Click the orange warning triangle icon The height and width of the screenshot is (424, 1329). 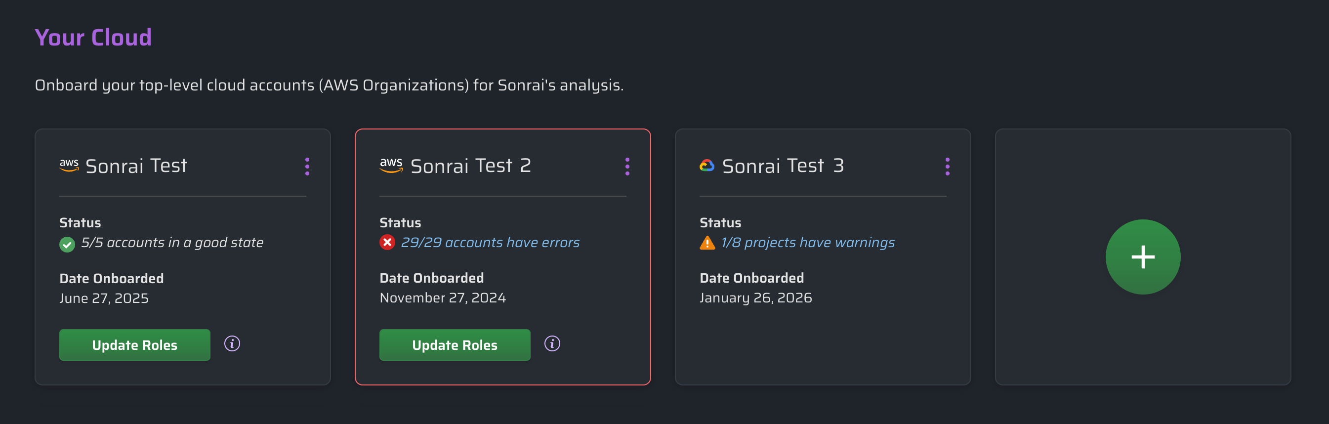click(707, 243)
